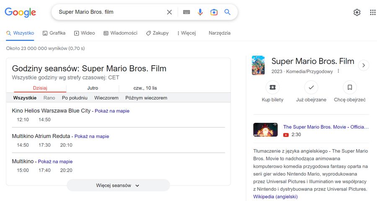Switch to the Wideo tab
The height and width of the screenshot is (201, 377).
tap(84, 33)
